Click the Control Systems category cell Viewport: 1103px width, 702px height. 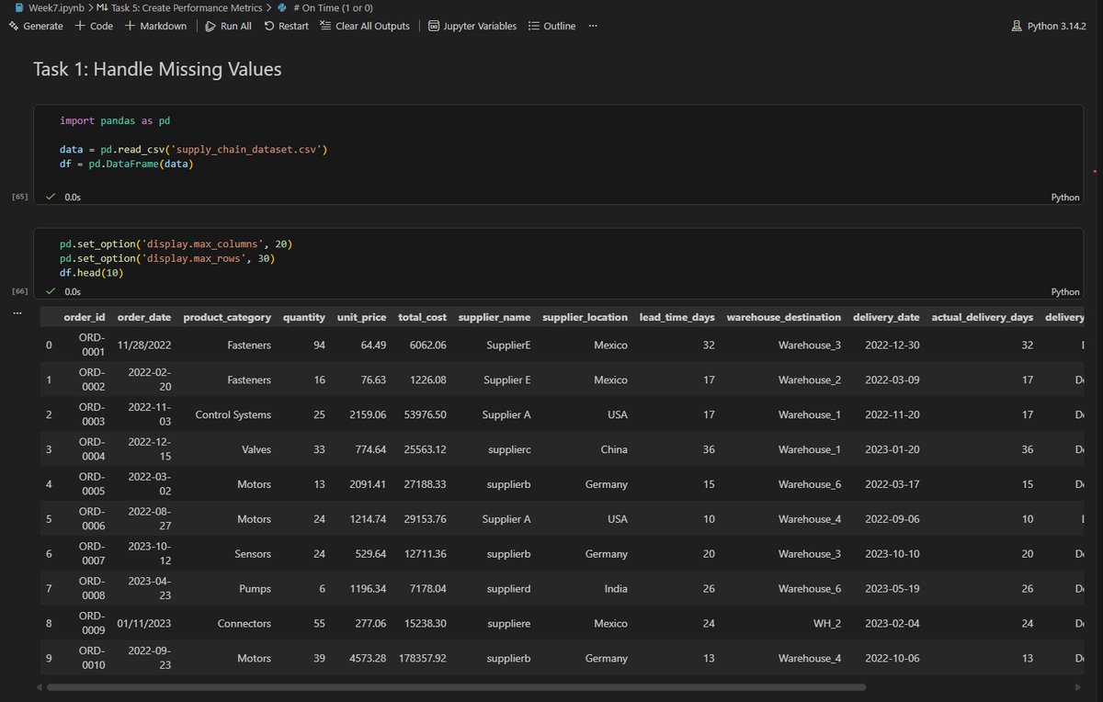point(233,414)
